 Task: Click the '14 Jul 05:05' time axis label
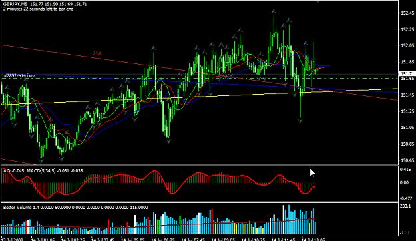click(133, 239)
